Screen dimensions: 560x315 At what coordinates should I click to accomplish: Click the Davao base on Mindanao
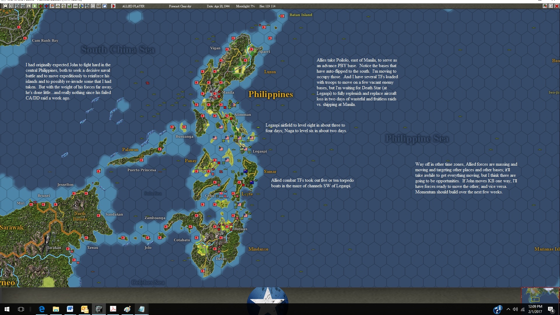click(215, 249)
